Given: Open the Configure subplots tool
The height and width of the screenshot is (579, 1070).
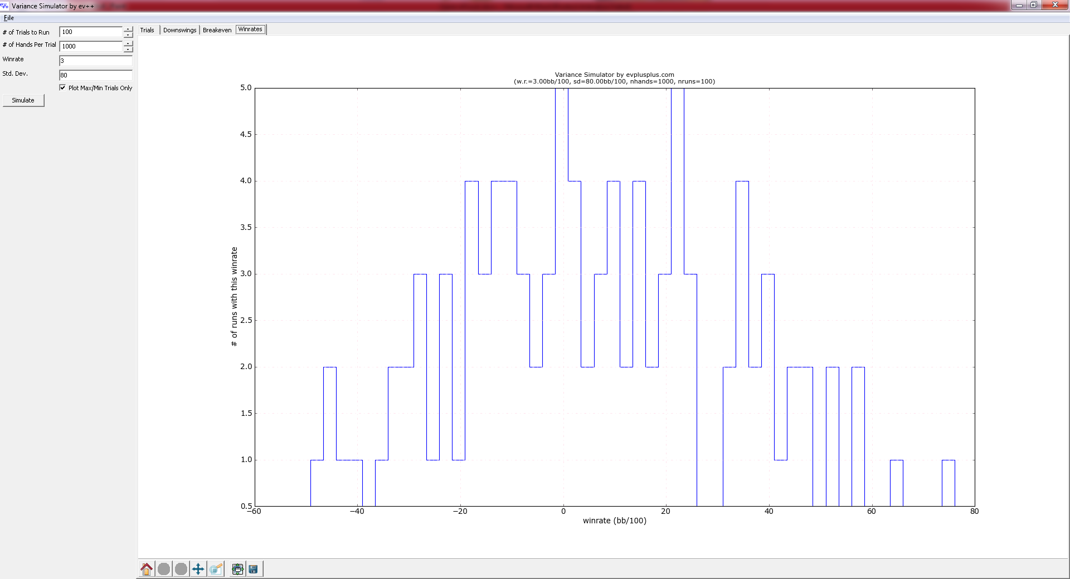Looking at the screenshot, I should coord(238,569).
